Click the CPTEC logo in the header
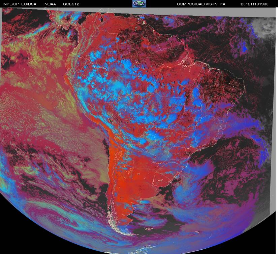278x254 pixels. (139, 4)
